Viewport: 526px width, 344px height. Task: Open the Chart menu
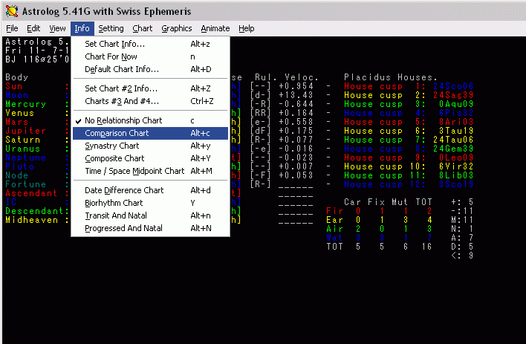(142, 28)
